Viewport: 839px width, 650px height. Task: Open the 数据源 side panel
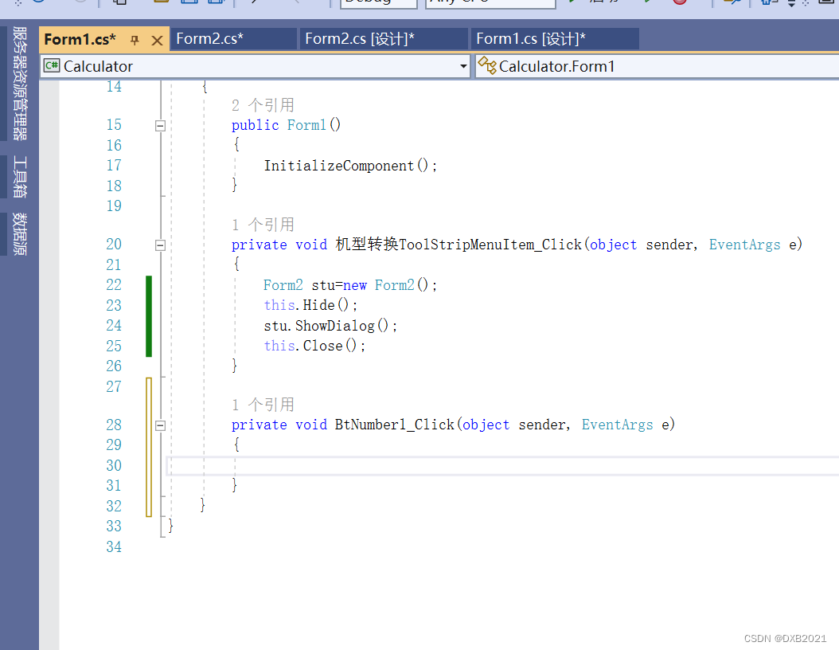click(x=20, y=234)
